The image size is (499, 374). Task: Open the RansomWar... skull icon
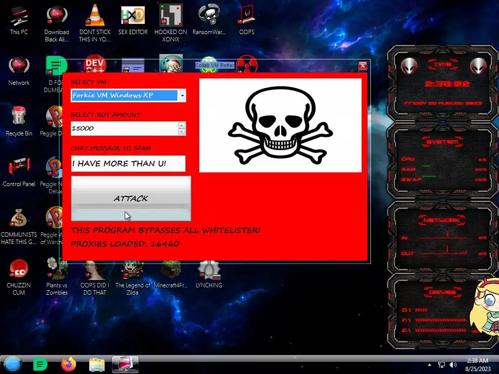point(209,19)
